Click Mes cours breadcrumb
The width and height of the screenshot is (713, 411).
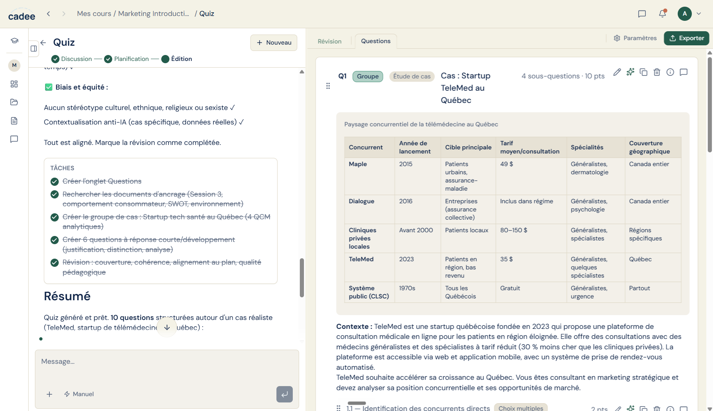pyautogui.click(x=94, y=14)
